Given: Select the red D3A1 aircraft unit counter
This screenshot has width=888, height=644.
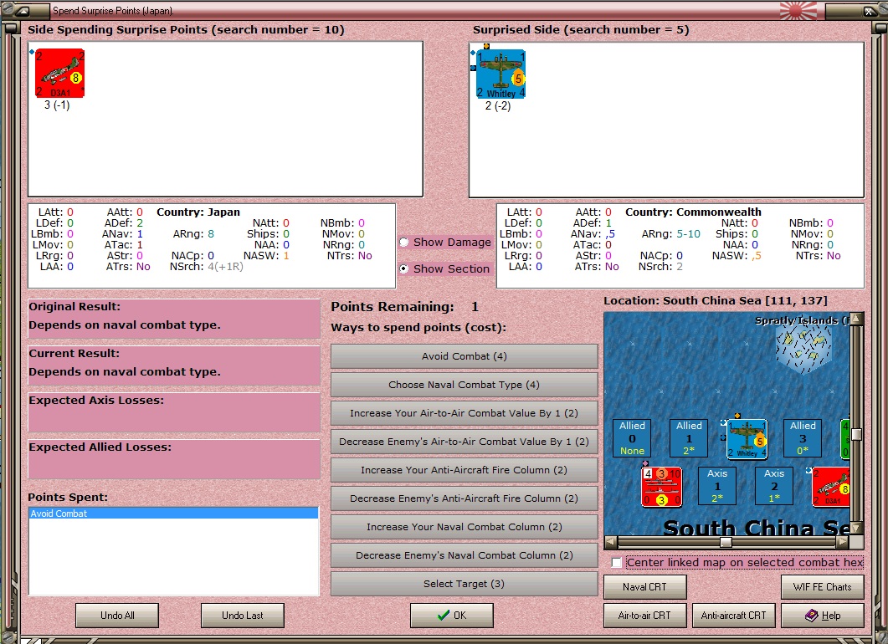Looking at the screenshot, I should (x=59, y=74).
